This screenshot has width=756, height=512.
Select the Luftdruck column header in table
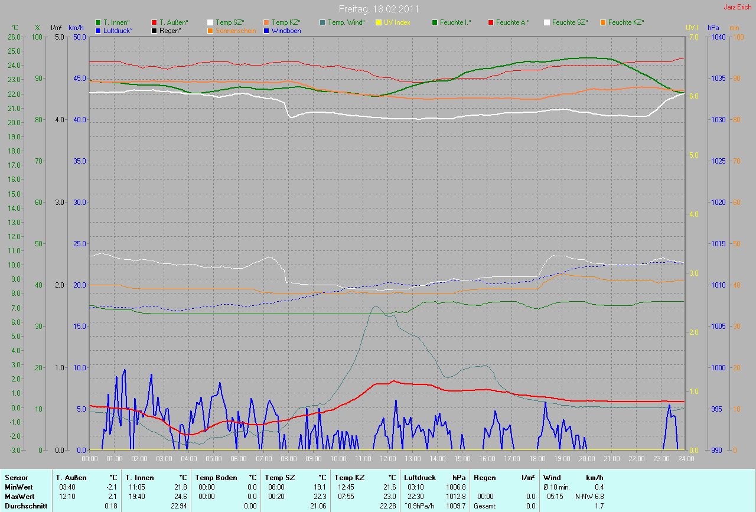tap(419, 477)
